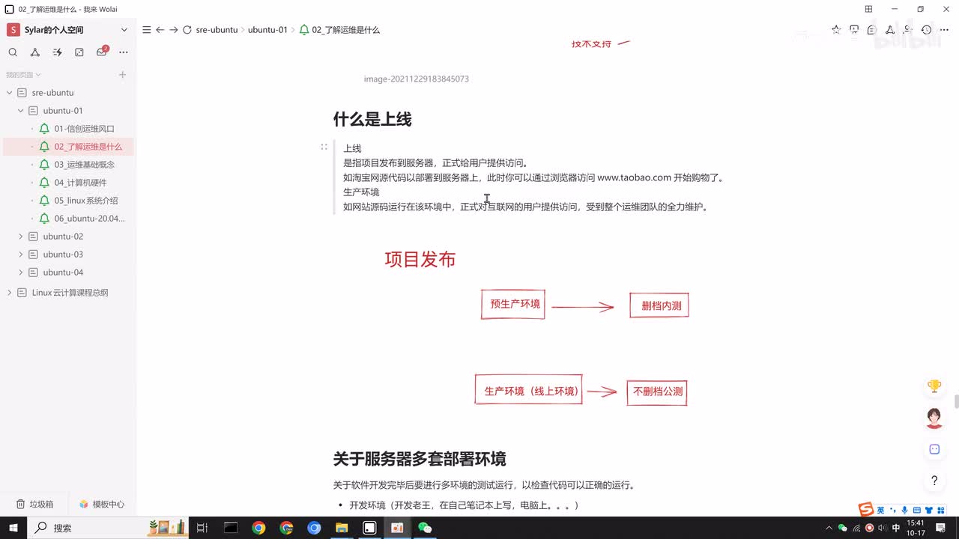The image size is (959, 539).
Task: Toggle Sogou English/Chinese mode 英 button
Action: click(880, 510)
